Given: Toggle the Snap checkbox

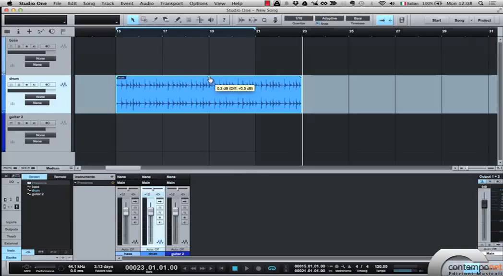Looking at the screenshot, I should point(318,23).
